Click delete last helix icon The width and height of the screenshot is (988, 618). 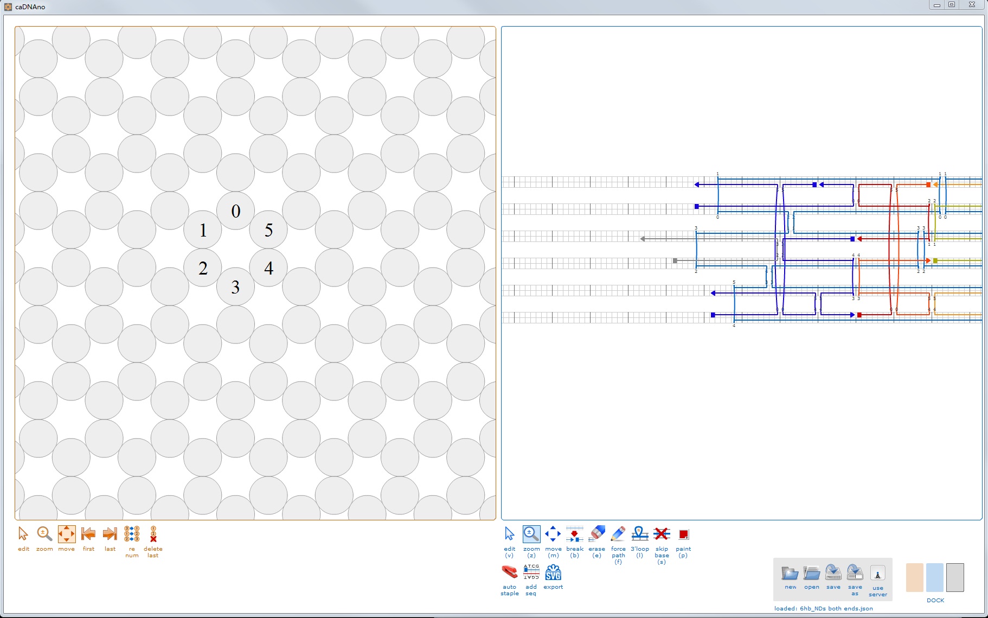point(153,534)
